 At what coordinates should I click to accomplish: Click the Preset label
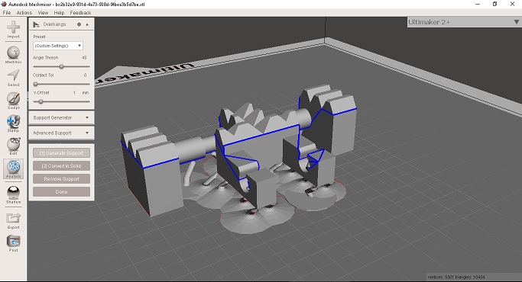click(39, 37)
